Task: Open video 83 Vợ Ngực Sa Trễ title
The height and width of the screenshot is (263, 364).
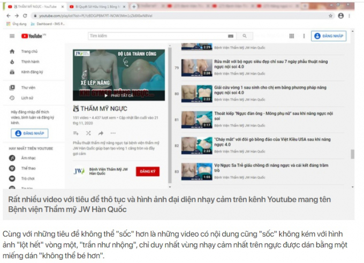Action: click(x=271, y=168)
